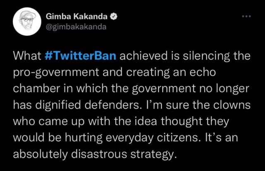Open the tweet's three-dot more options menu
This screenshot has height=171, width=265.
pyautogui.click(x=246, y=17)
